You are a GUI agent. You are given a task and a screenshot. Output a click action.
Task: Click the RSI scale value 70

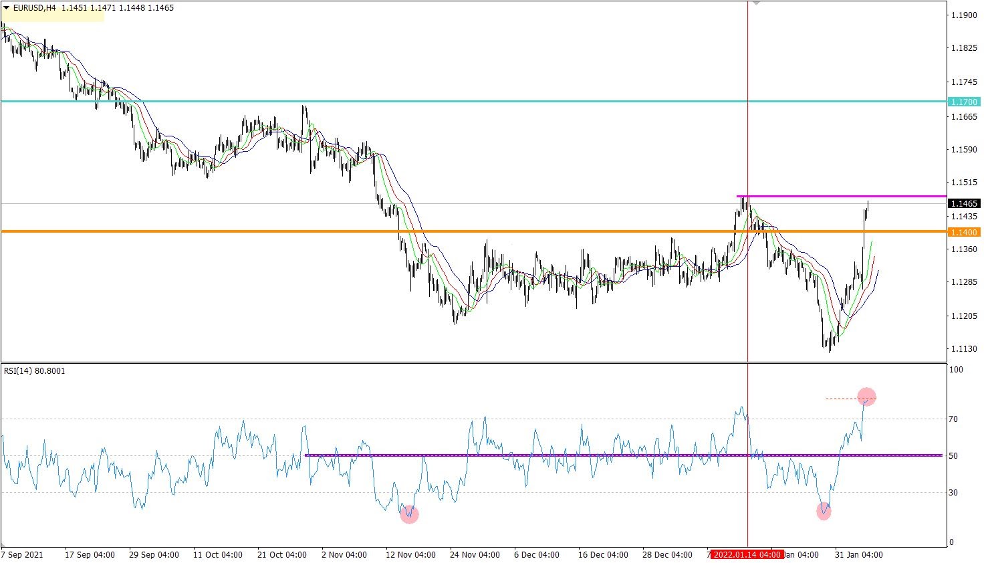pyautogui.click(x=954, y=419)
